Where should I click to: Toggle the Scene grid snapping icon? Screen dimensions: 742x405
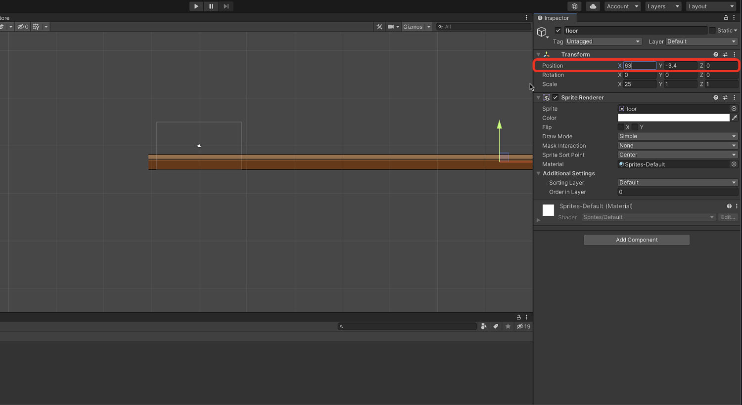pos(36,27)
